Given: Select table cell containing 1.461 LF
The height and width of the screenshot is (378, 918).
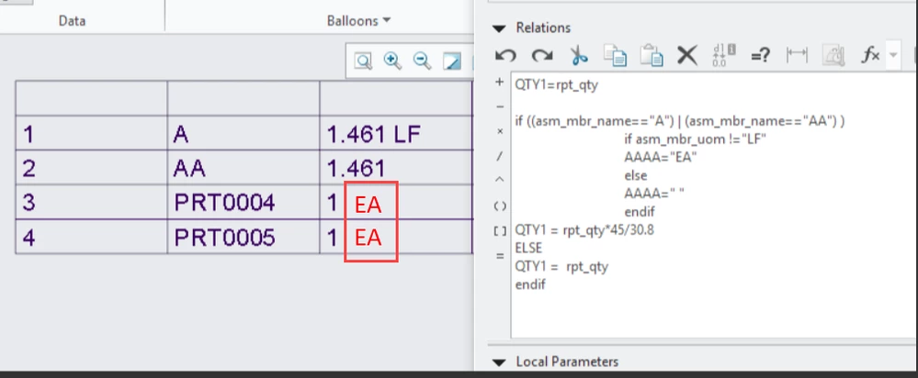Looking at the screenshot, I should [x=396, y=135].
